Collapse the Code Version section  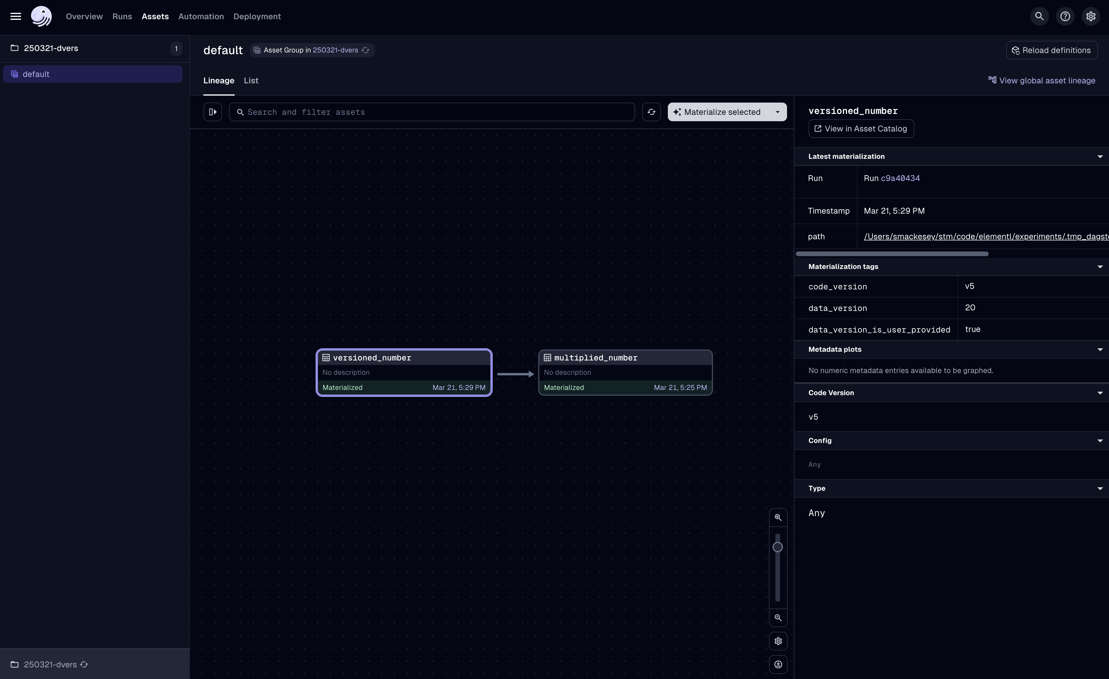[x=1100, y=392]
